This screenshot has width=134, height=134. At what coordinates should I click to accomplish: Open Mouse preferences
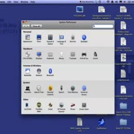pos(61,55)
